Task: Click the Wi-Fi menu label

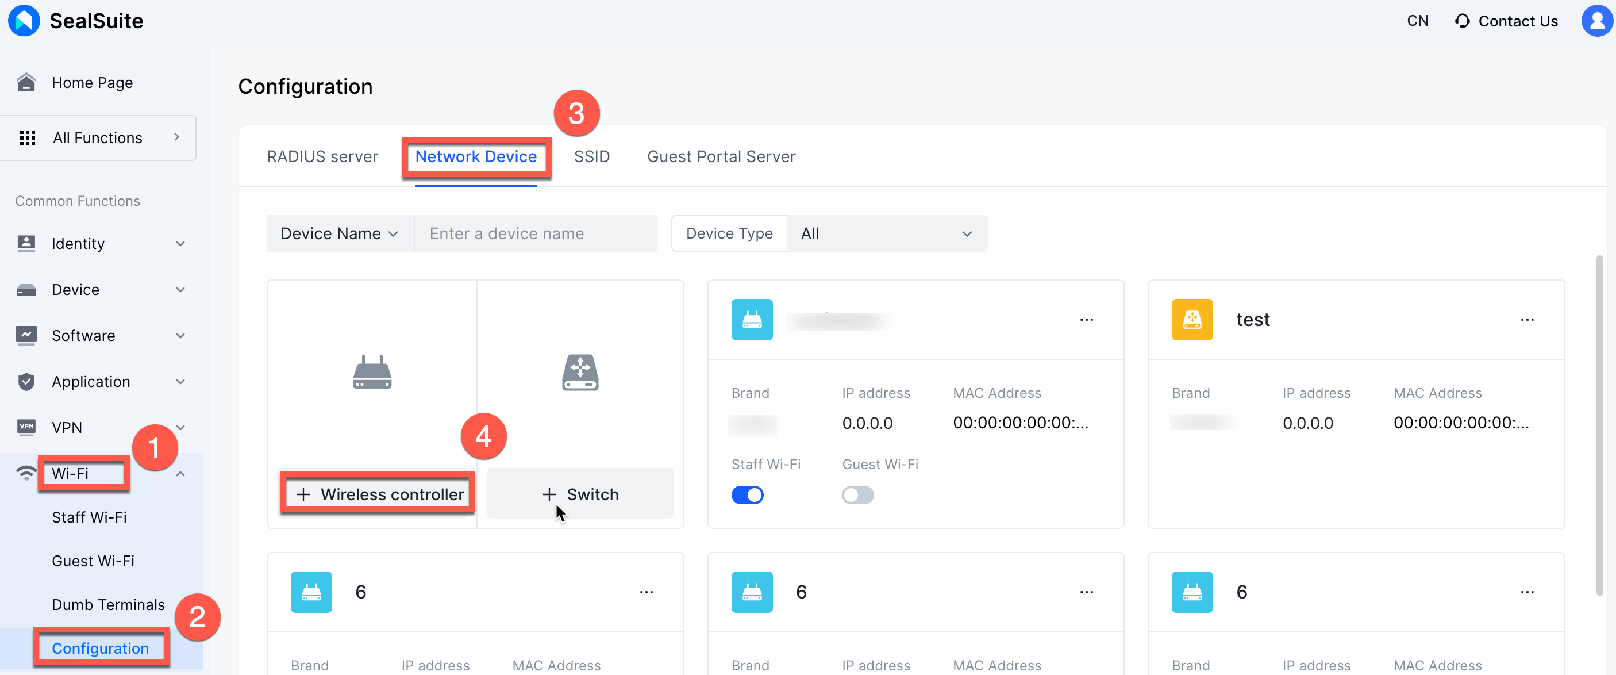Action: [70, 473]
